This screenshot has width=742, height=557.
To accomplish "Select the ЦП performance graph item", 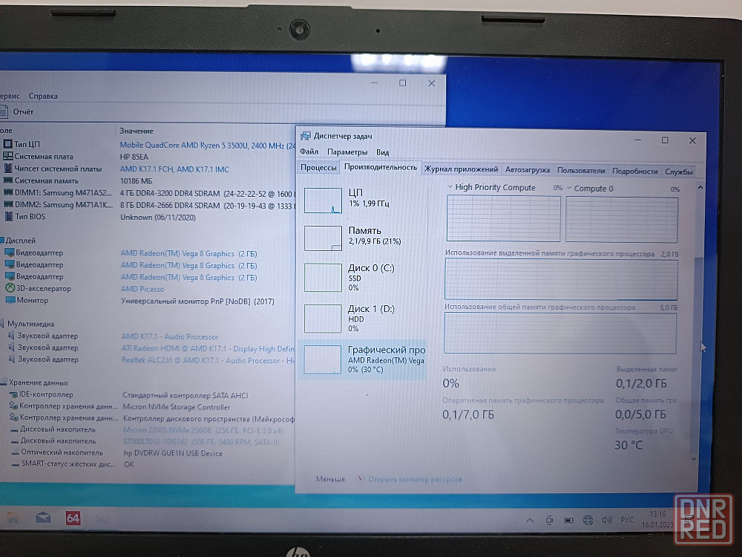I will [x=363, y=199].
